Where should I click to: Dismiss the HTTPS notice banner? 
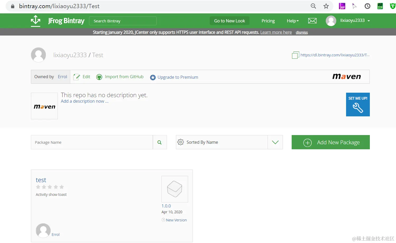point(302,32)
